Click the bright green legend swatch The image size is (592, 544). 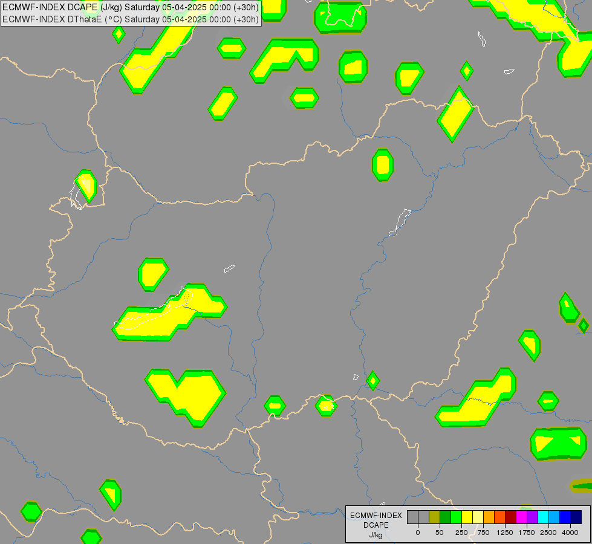click(x=457, y=517)
